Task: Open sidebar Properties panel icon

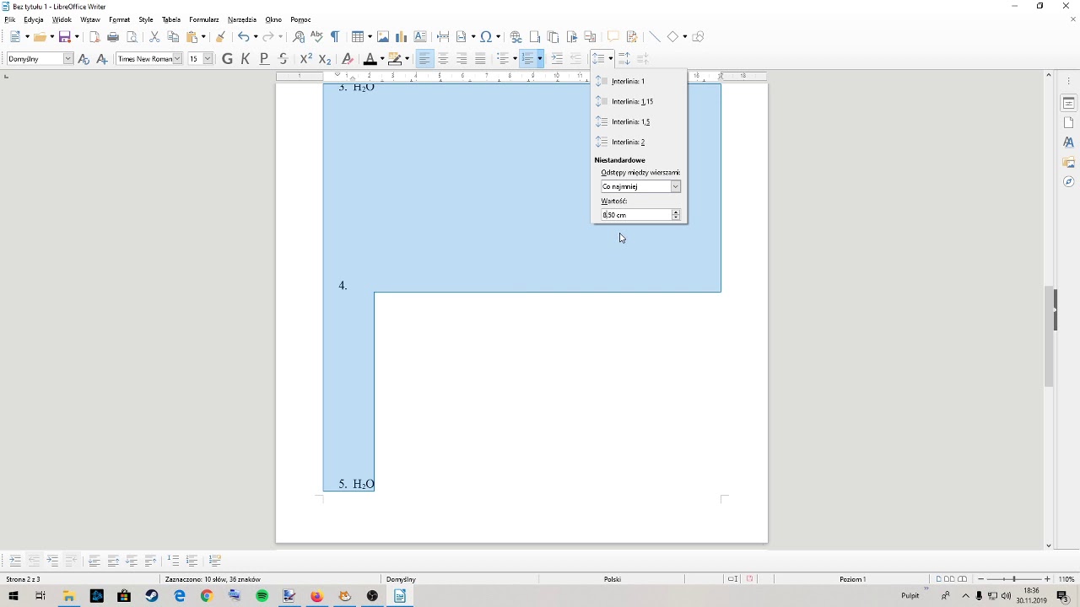Action: pyautogui.click(x=1068, y=103)
